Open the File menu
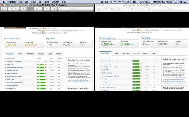The image size is (189, 117). [x=20, y=2]
